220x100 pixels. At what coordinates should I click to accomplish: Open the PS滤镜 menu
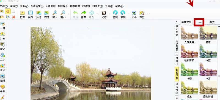86,6
